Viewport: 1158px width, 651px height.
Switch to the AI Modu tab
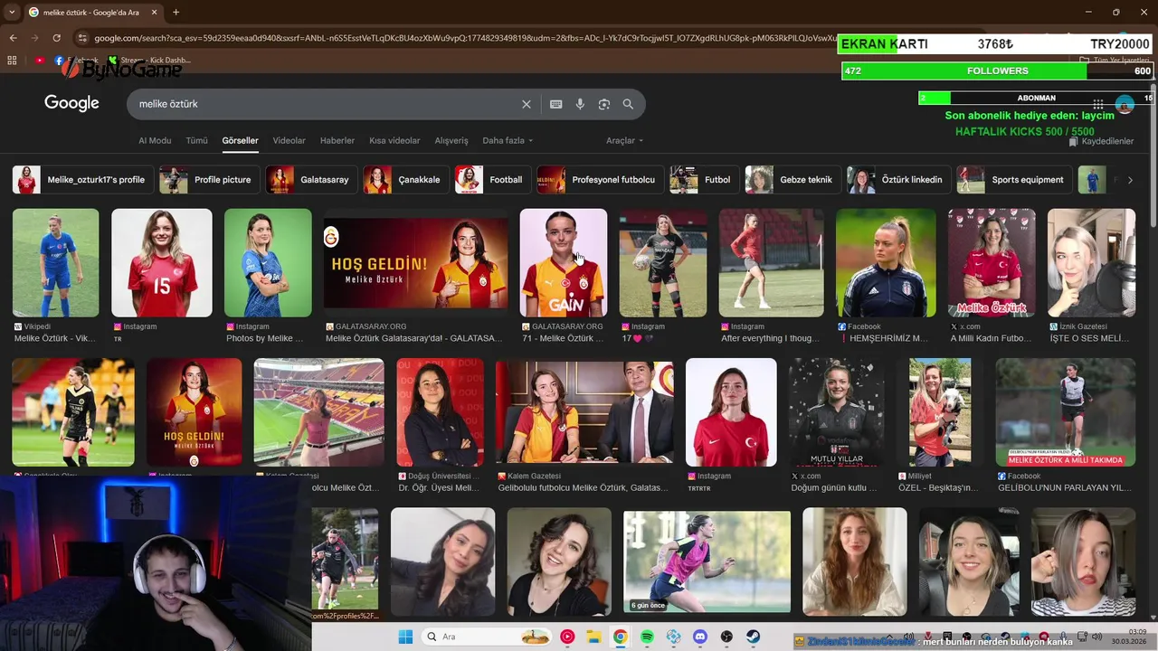155,141
